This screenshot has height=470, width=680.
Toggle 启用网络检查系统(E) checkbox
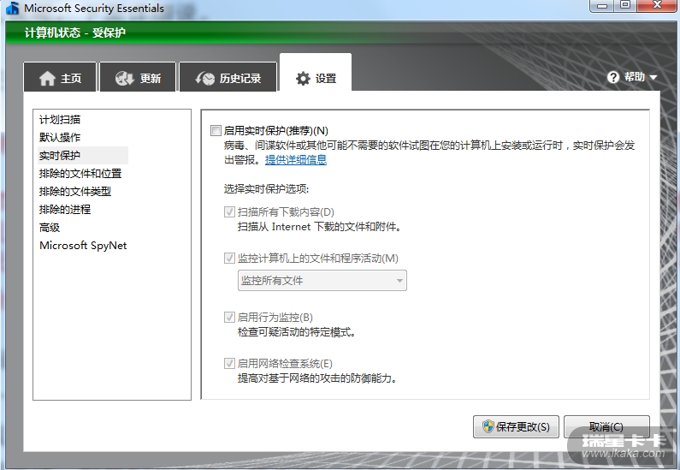[229, 363]
